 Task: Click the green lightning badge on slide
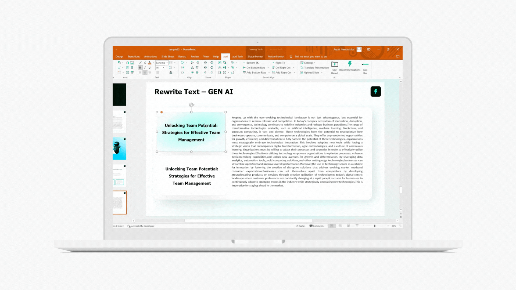(x=375, y=92)
